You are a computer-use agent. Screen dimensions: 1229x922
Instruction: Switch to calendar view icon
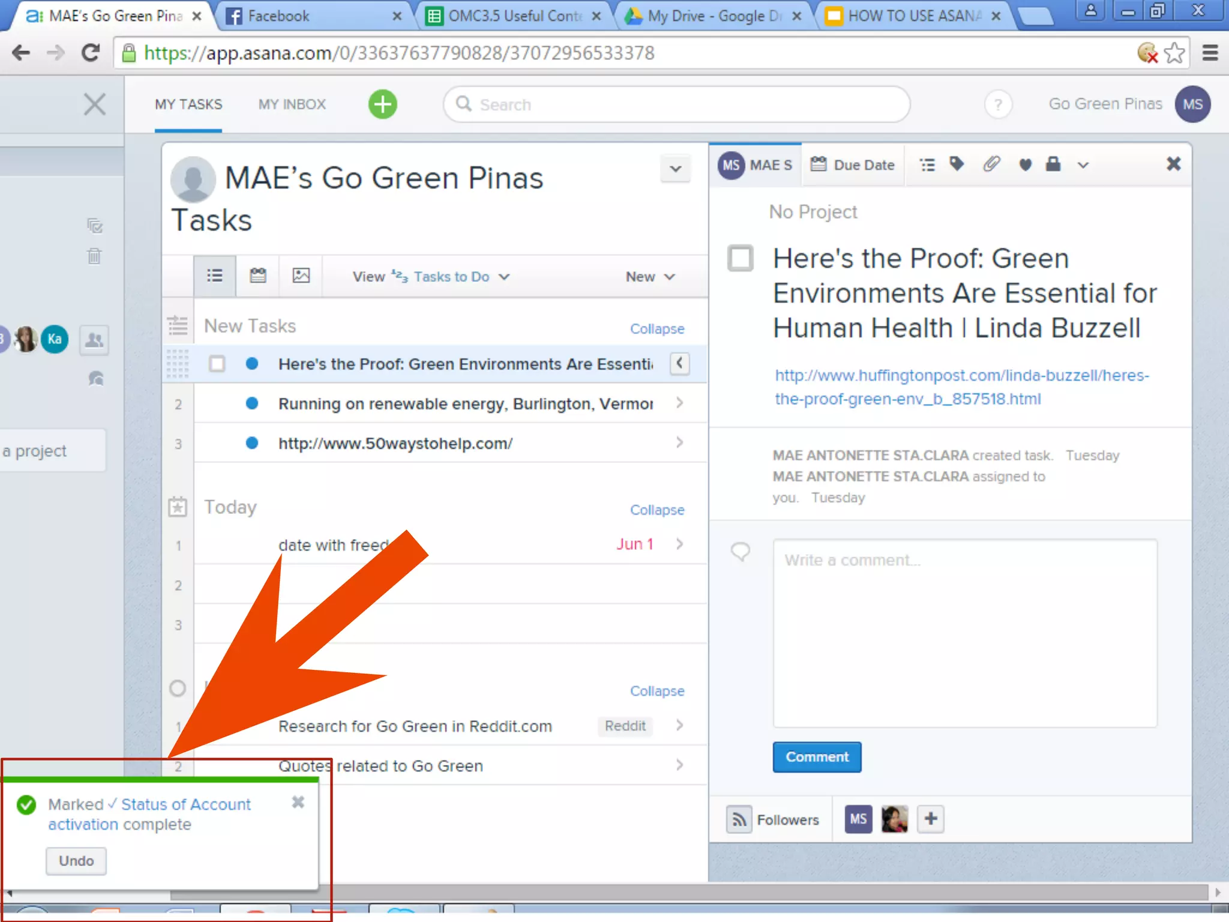[x=258, y=276]
